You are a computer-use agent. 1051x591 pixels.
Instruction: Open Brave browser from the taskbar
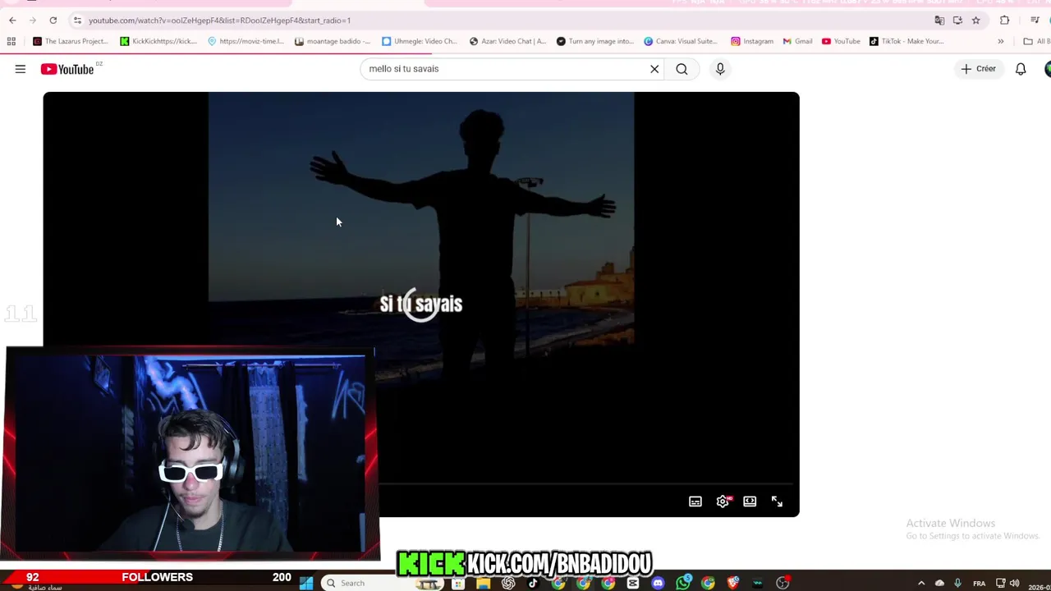pos(733,583)
